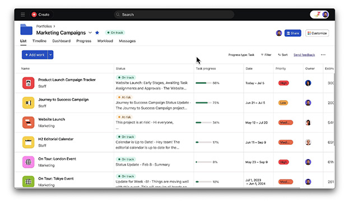Click the High priority tag on Product Launch row

click(283, 83)
